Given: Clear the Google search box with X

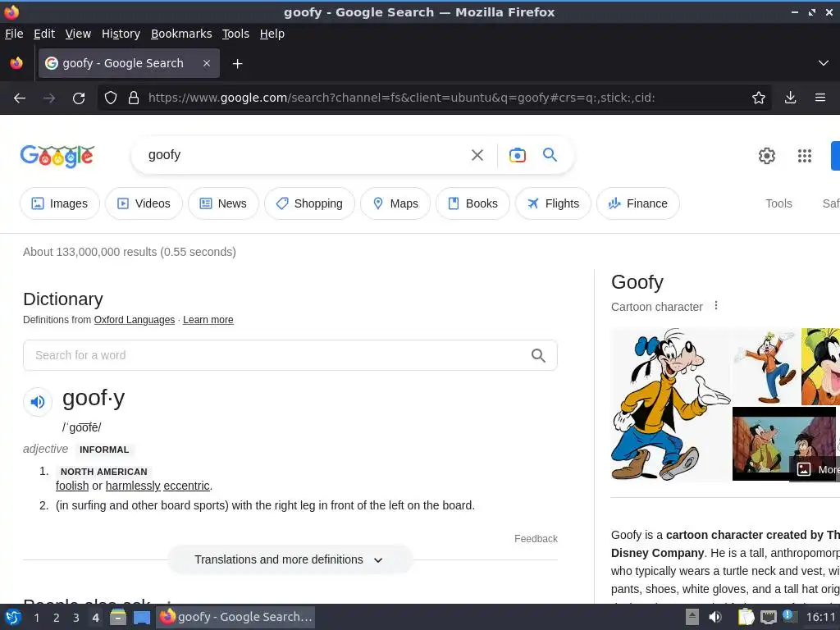Looking at the screenshot, I should [x=477, y=155].
